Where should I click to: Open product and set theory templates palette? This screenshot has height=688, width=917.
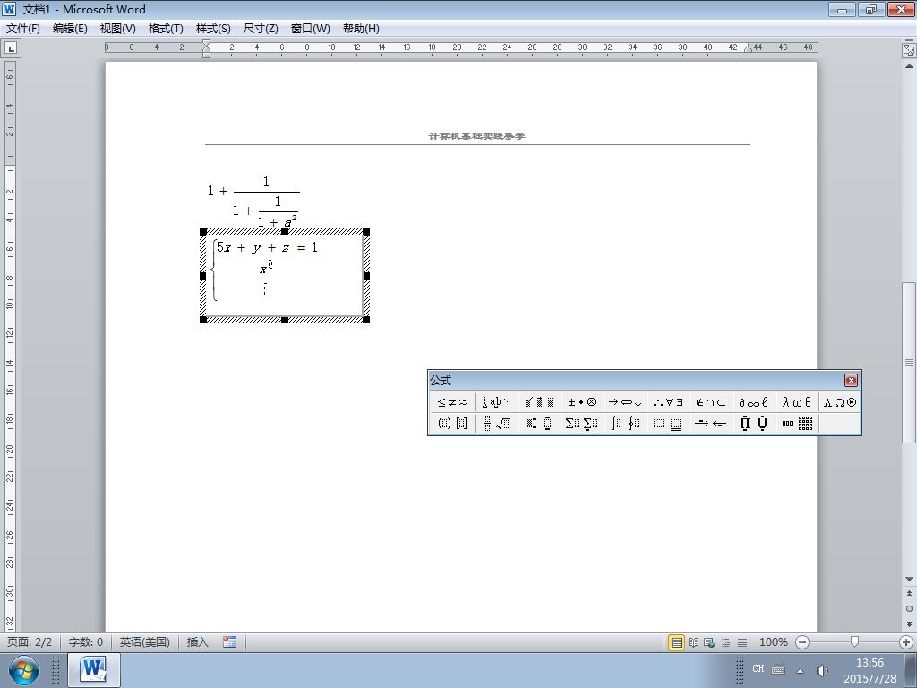click(753, 423)
